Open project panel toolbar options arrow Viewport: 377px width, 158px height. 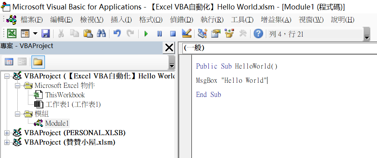point(172,62)
